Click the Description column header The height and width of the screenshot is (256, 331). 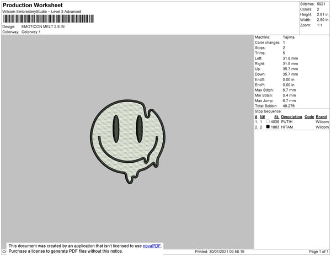(x=291, y=117)
